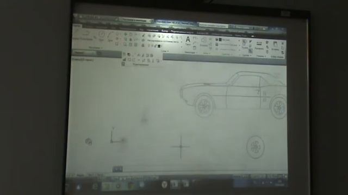Select the Circle drawing tool in ribbon

coord(102,35)
